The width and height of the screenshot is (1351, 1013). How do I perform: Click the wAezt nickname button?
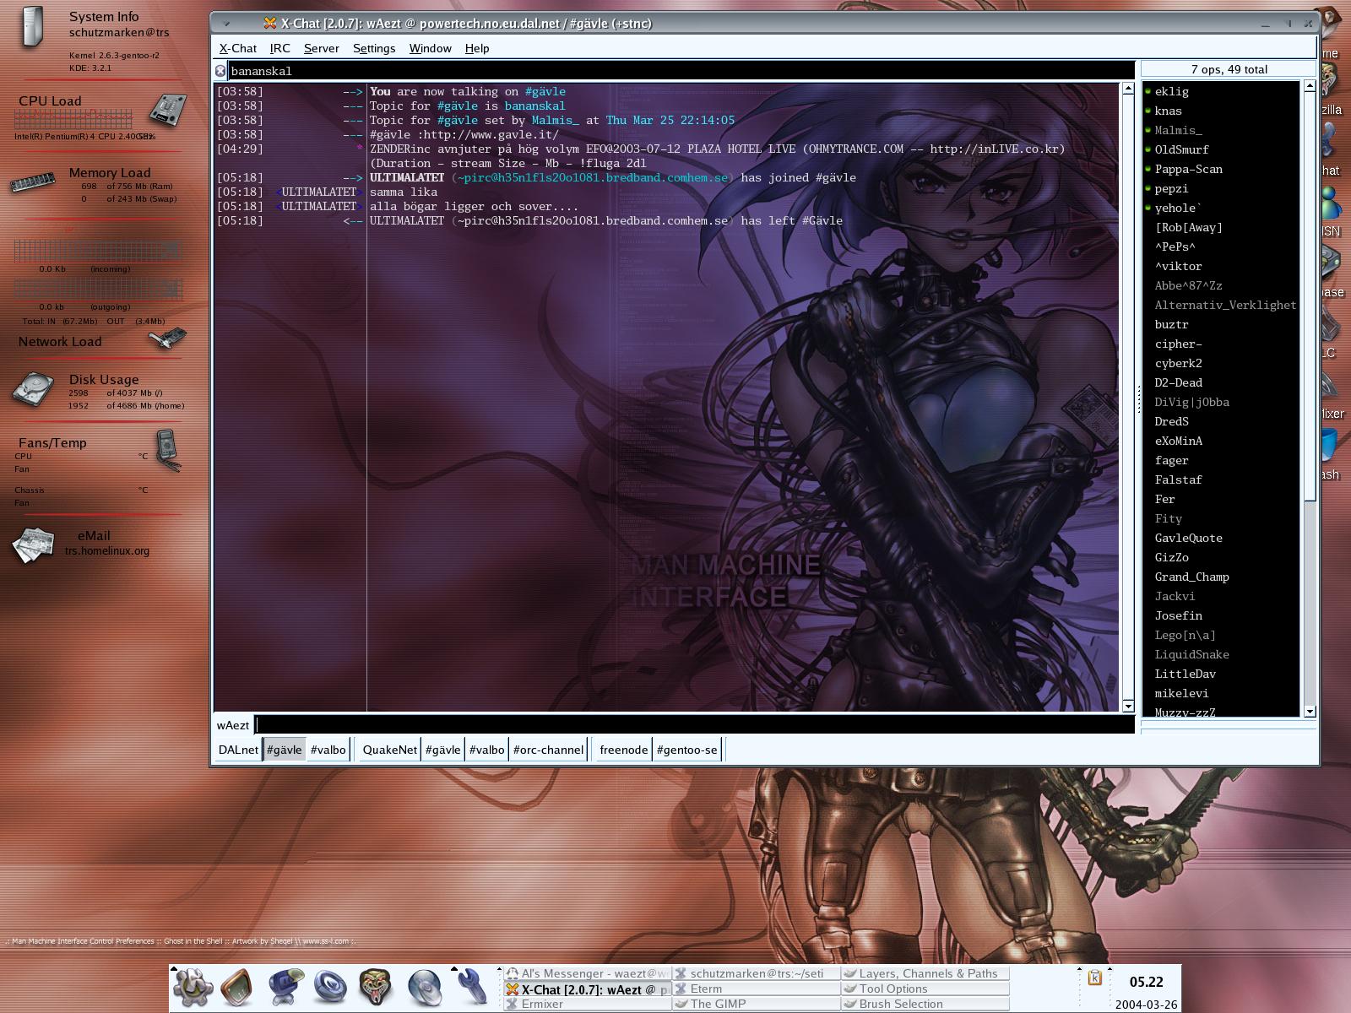click(233, 725)
